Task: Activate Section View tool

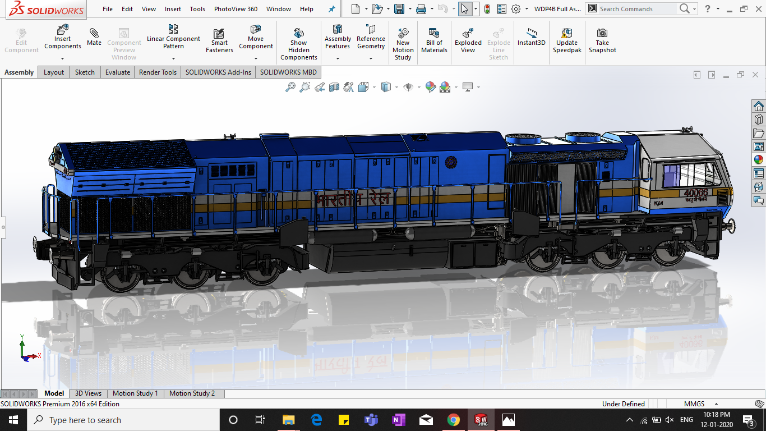Action: pyautogui.click(x=334, y=87)
